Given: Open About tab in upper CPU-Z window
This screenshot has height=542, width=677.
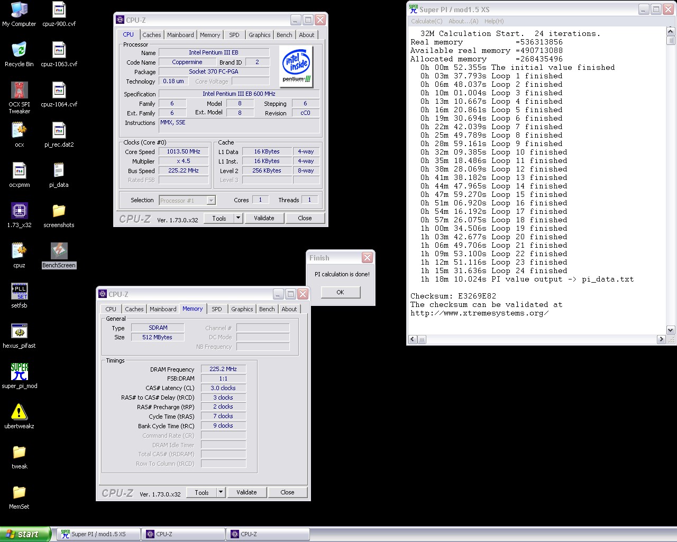Looking at the screenshot, I should (x=307, y=35).
